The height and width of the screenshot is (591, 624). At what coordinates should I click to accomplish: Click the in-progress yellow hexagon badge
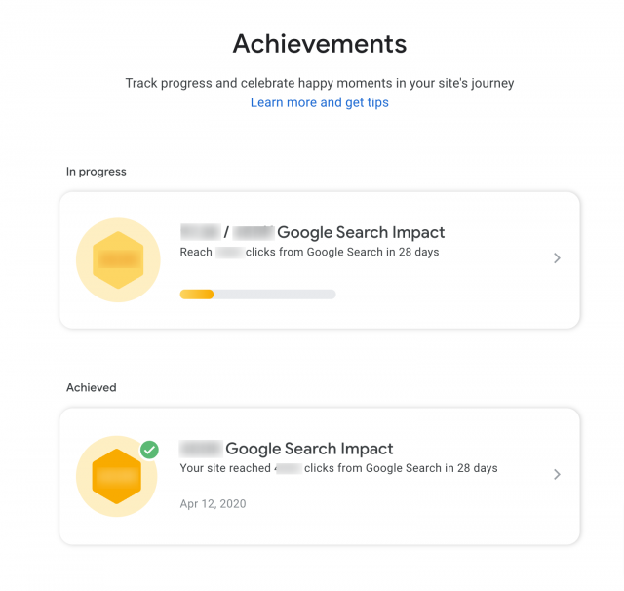tap(118, 260)
